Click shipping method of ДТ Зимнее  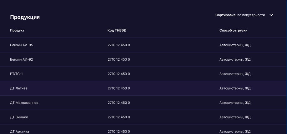tap(235, 117)
